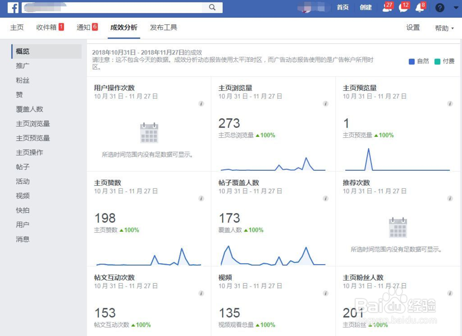Switch to the 主页 tab
The width and height of the screenshot is (462, 336).
(17, 27)
